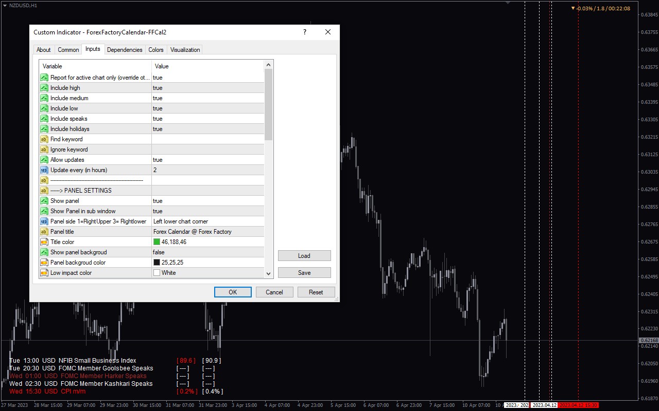This screenshot has width=659, height=411.
Task: Click the icon beside 'Show panel backgroud'
Action: (x=44, y=252)
